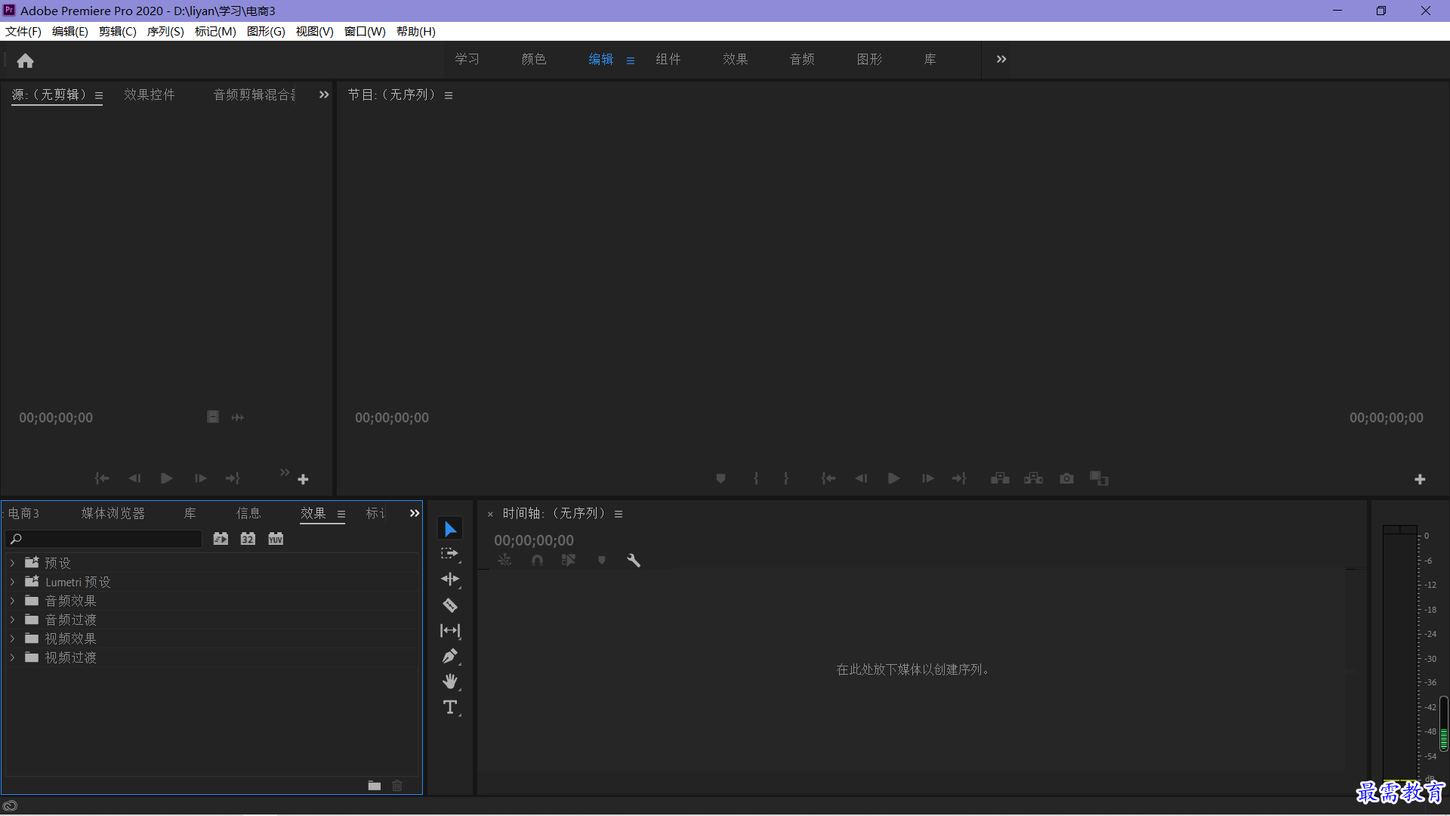Go to In point in program monitor
This screenshot has width=1450, height=816.
click(828, 479)
